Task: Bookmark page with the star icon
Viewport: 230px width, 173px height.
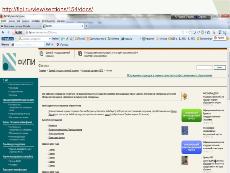Action: tap(183, 32)
